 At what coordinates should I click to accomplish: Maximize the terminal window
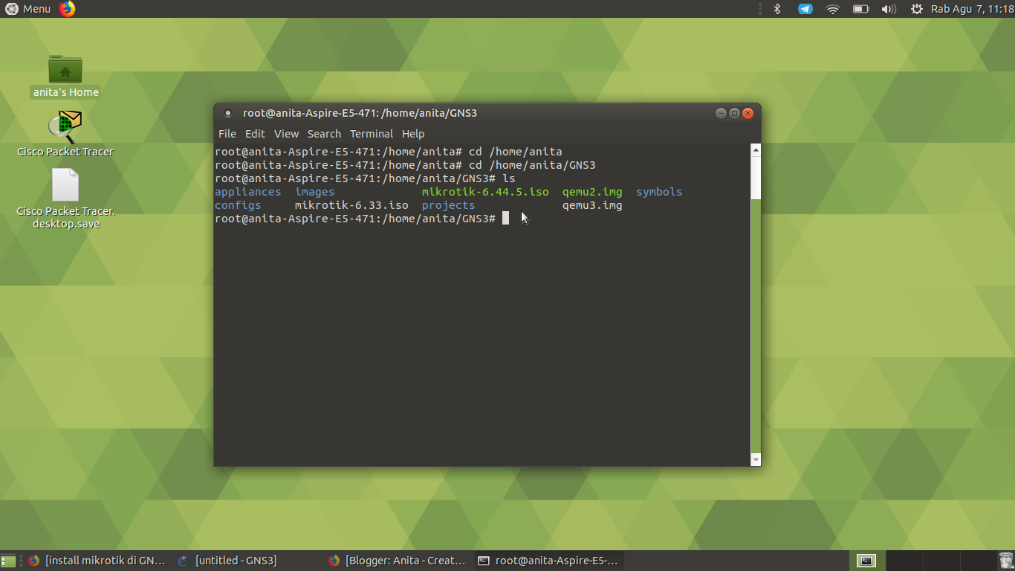[x=734, y=113]
